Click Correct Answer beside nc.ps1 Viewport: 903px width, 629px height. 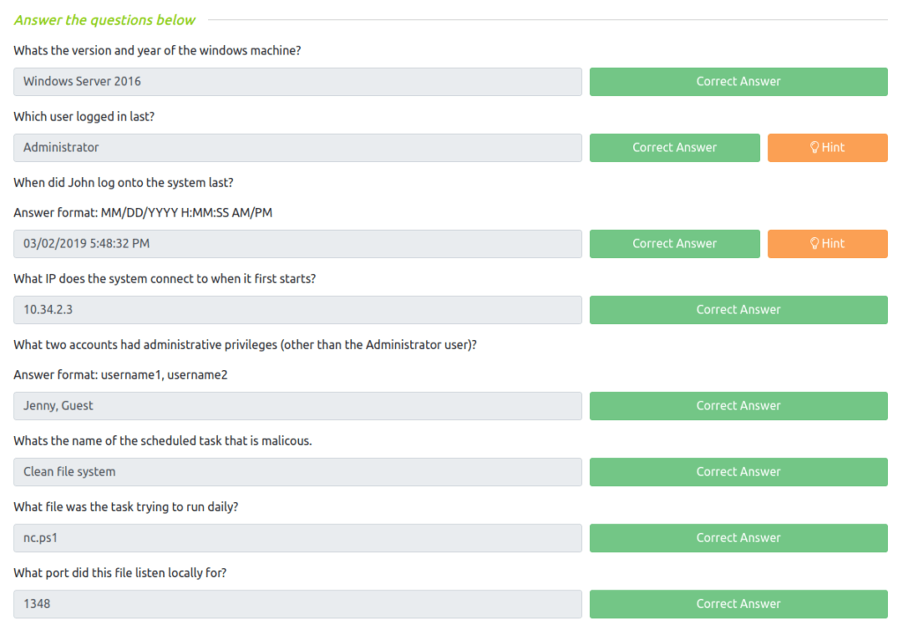(738, 538)
